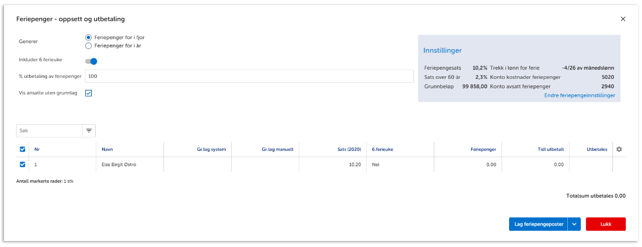Click 'Gr.lag manuelt' cell for Else Birgit
This screenshot has width=642, height=247.
(265, 165)
